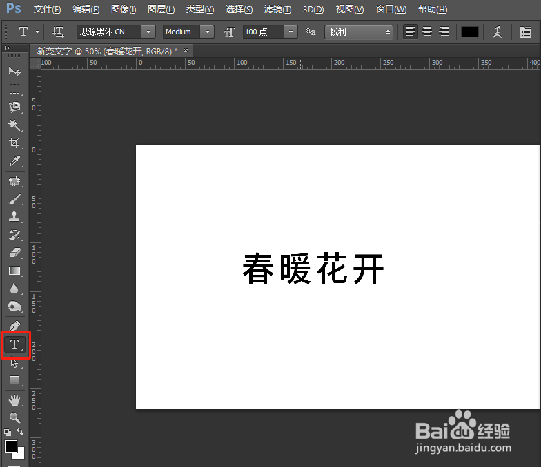The width and height of the screenshot is (541, 467).
Task: Select the Eyedropper tool
Action: (14, 161)
